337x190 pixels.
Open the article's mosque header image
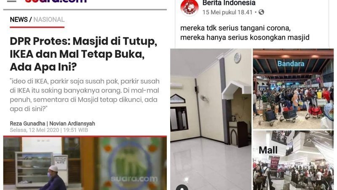point(85,163)
